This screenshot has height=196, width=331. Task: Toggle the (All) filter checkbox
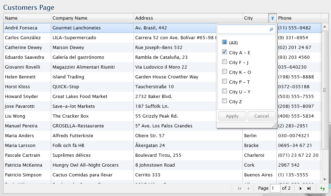225,42
